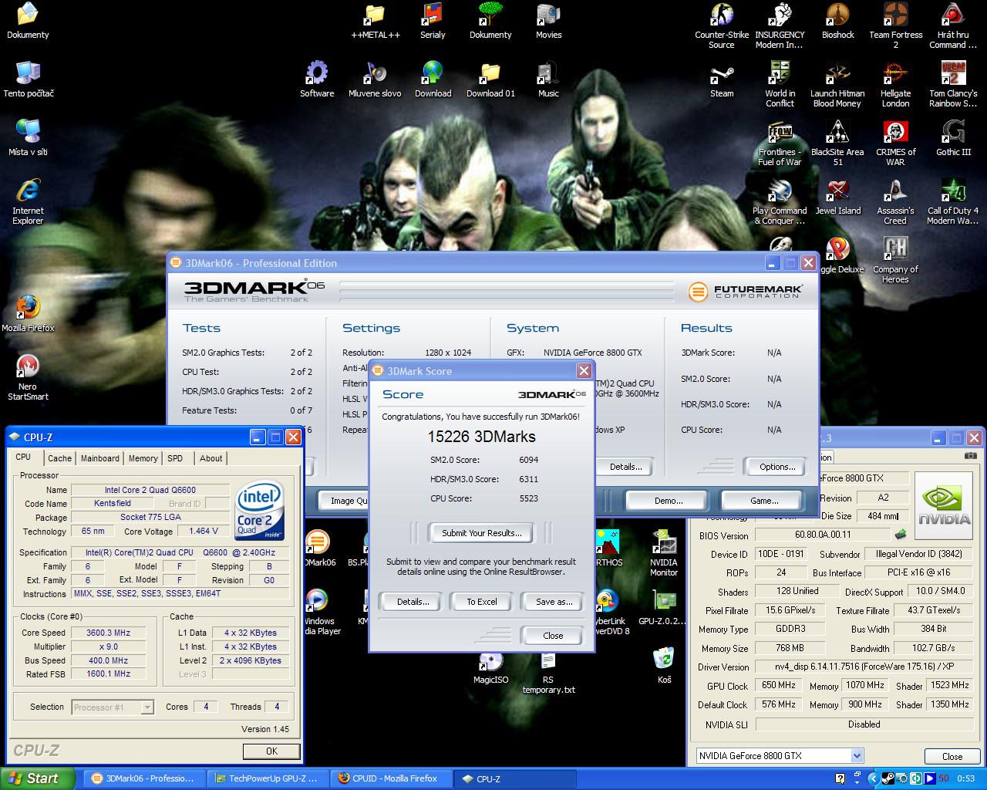The width and height of the screenshot is (987, 790).
Task: Open the Tento počítač desktop icon
Action: coord(28,79)
